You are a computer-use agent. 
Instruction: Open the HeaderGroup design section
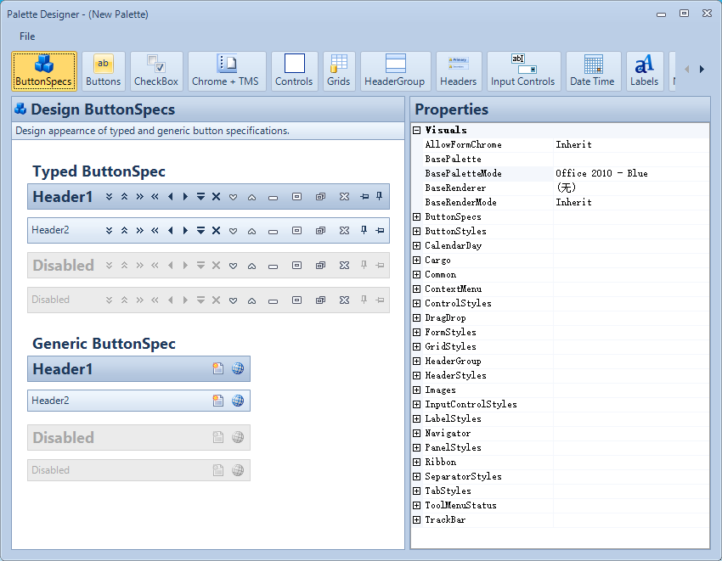[x=395, y=71]
